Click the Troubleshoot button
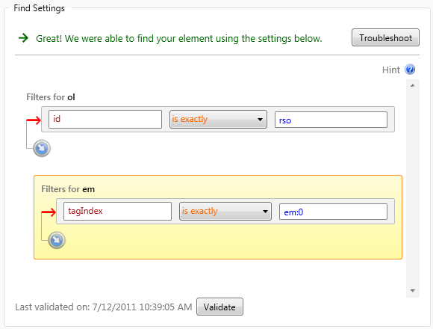This screenshot has height=329, width=433. 385,37
